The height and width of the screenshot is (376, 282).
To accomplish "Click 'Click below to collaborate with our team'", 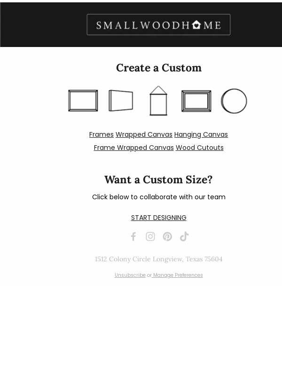I will tap(159, 197).
